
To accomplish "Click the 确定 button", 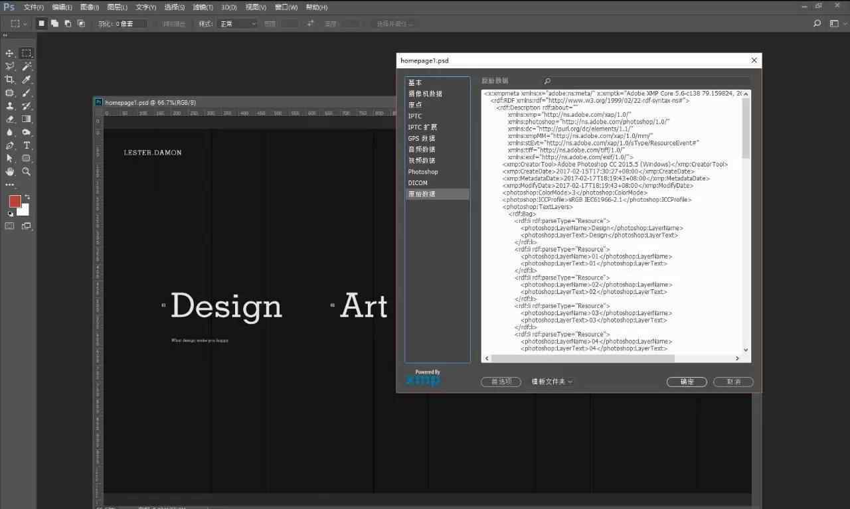I will 687,382.
